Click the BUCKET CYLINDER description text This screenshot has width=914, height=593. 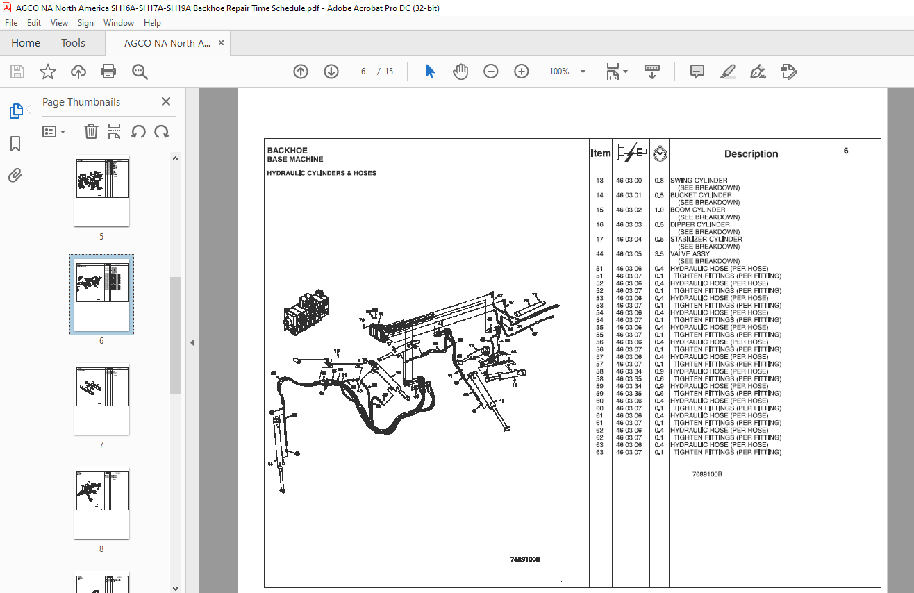701,195
